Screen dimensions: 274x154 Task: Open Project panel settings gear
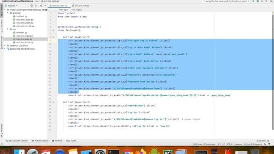[x=41, y=6]
